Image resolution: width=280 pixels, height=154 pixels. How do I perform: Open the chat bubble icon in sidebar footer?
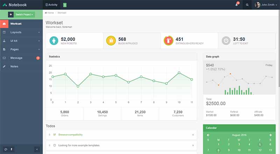tap(6, 149)
